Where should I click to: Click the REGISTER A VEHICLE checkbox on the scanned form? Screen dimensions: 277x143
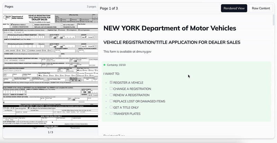(12, 25)
